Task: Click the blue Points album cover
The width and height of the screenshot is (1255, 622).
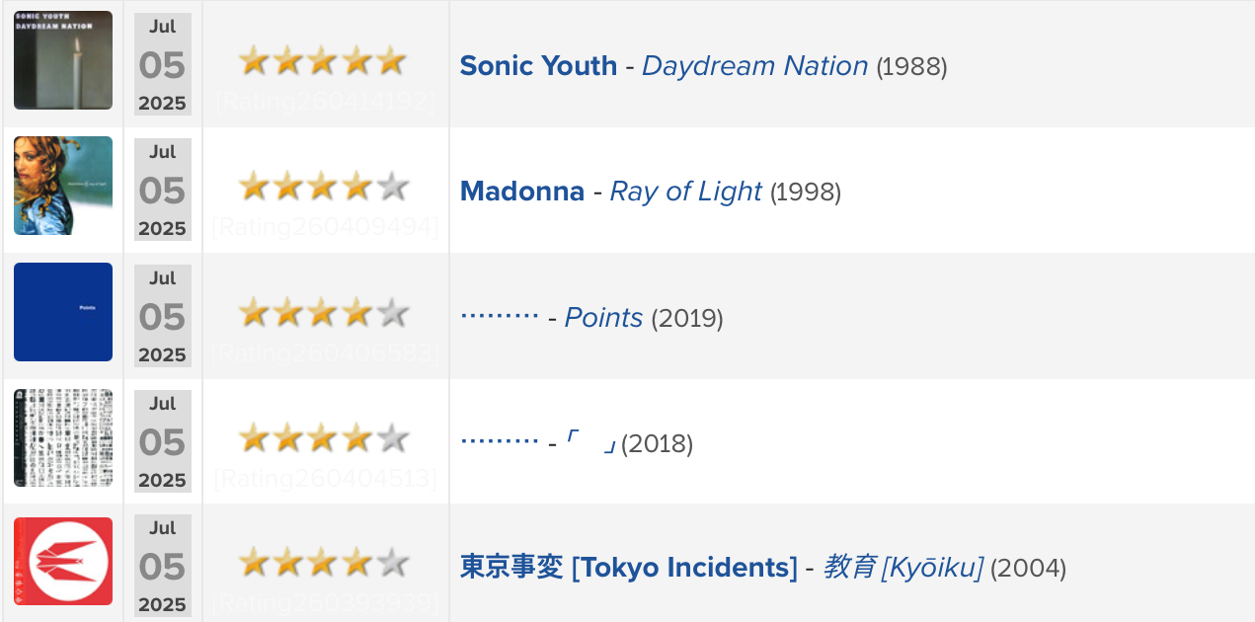Action: click(x=63, y=312)
